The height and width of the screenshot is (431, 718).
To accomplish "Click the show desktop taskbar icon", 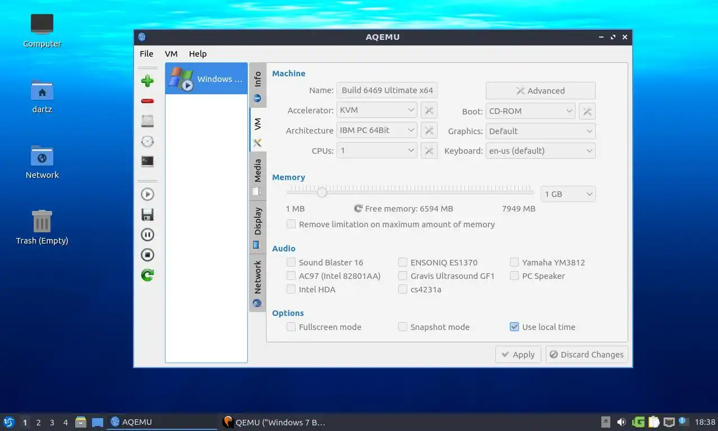I will pyautogui.click(x=98, y=422).
